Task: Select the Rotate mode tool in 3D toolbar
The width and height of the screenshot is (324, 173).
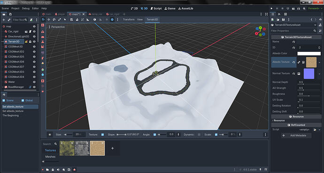Action: [x=54, y=20]
